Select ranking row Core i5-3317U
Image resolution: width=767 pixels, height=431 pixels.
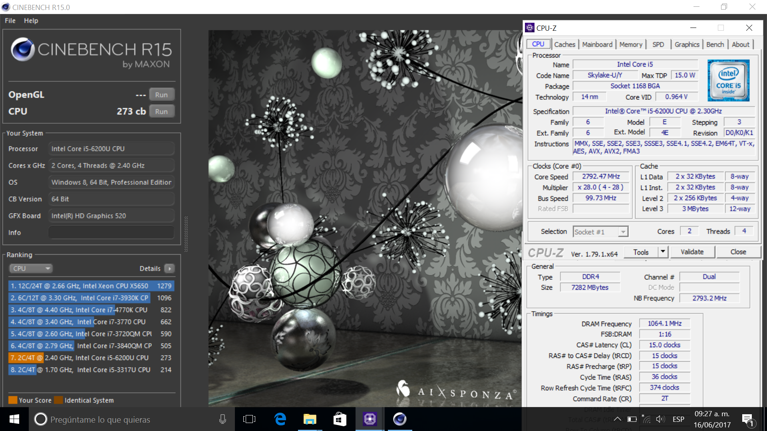pos(91,370)
